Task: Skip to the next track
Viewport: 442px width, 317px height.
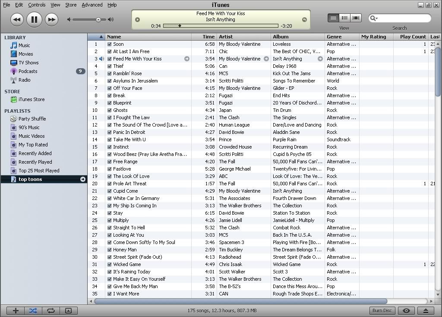Action: pyautogui.click(x=51, y=19)
